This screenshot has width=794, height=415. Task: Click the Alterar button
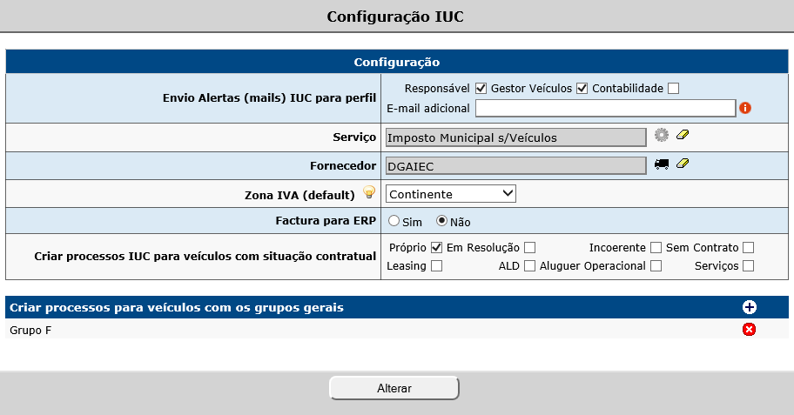394,388
